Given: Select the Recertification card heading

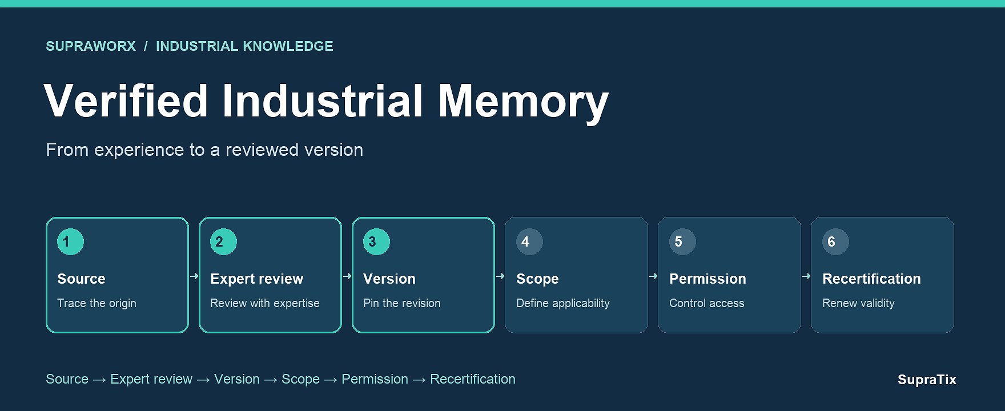Looking at the screenshot, I should [871, 279].
